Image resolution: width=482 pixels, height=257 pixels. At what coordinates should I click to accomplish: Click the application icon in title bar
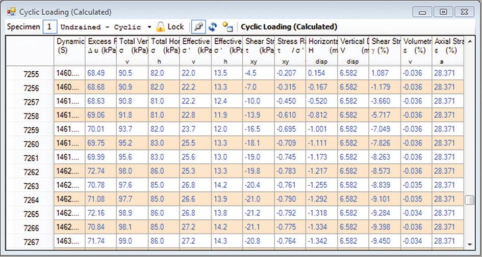11,12
